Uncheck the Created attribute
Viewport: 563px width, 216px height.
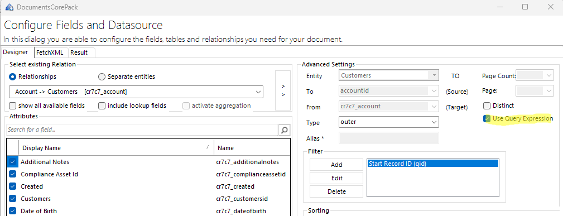(13, 186)
